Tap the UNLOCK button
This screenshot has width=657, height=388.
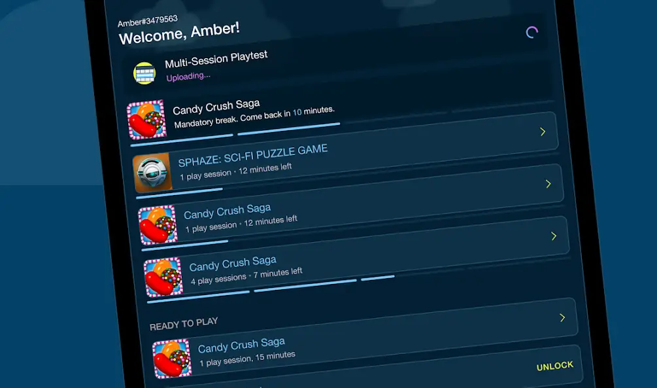click(555, 366)
